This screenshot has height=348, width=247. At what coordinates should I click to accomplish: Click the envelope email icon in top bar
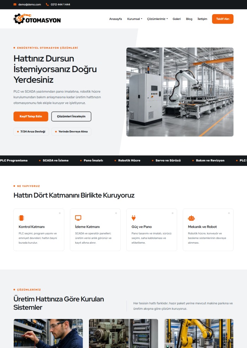click(15, 5)
